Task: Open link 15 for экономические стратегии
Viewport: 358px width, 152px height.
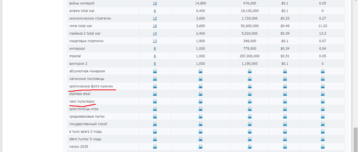Action: 155,18
